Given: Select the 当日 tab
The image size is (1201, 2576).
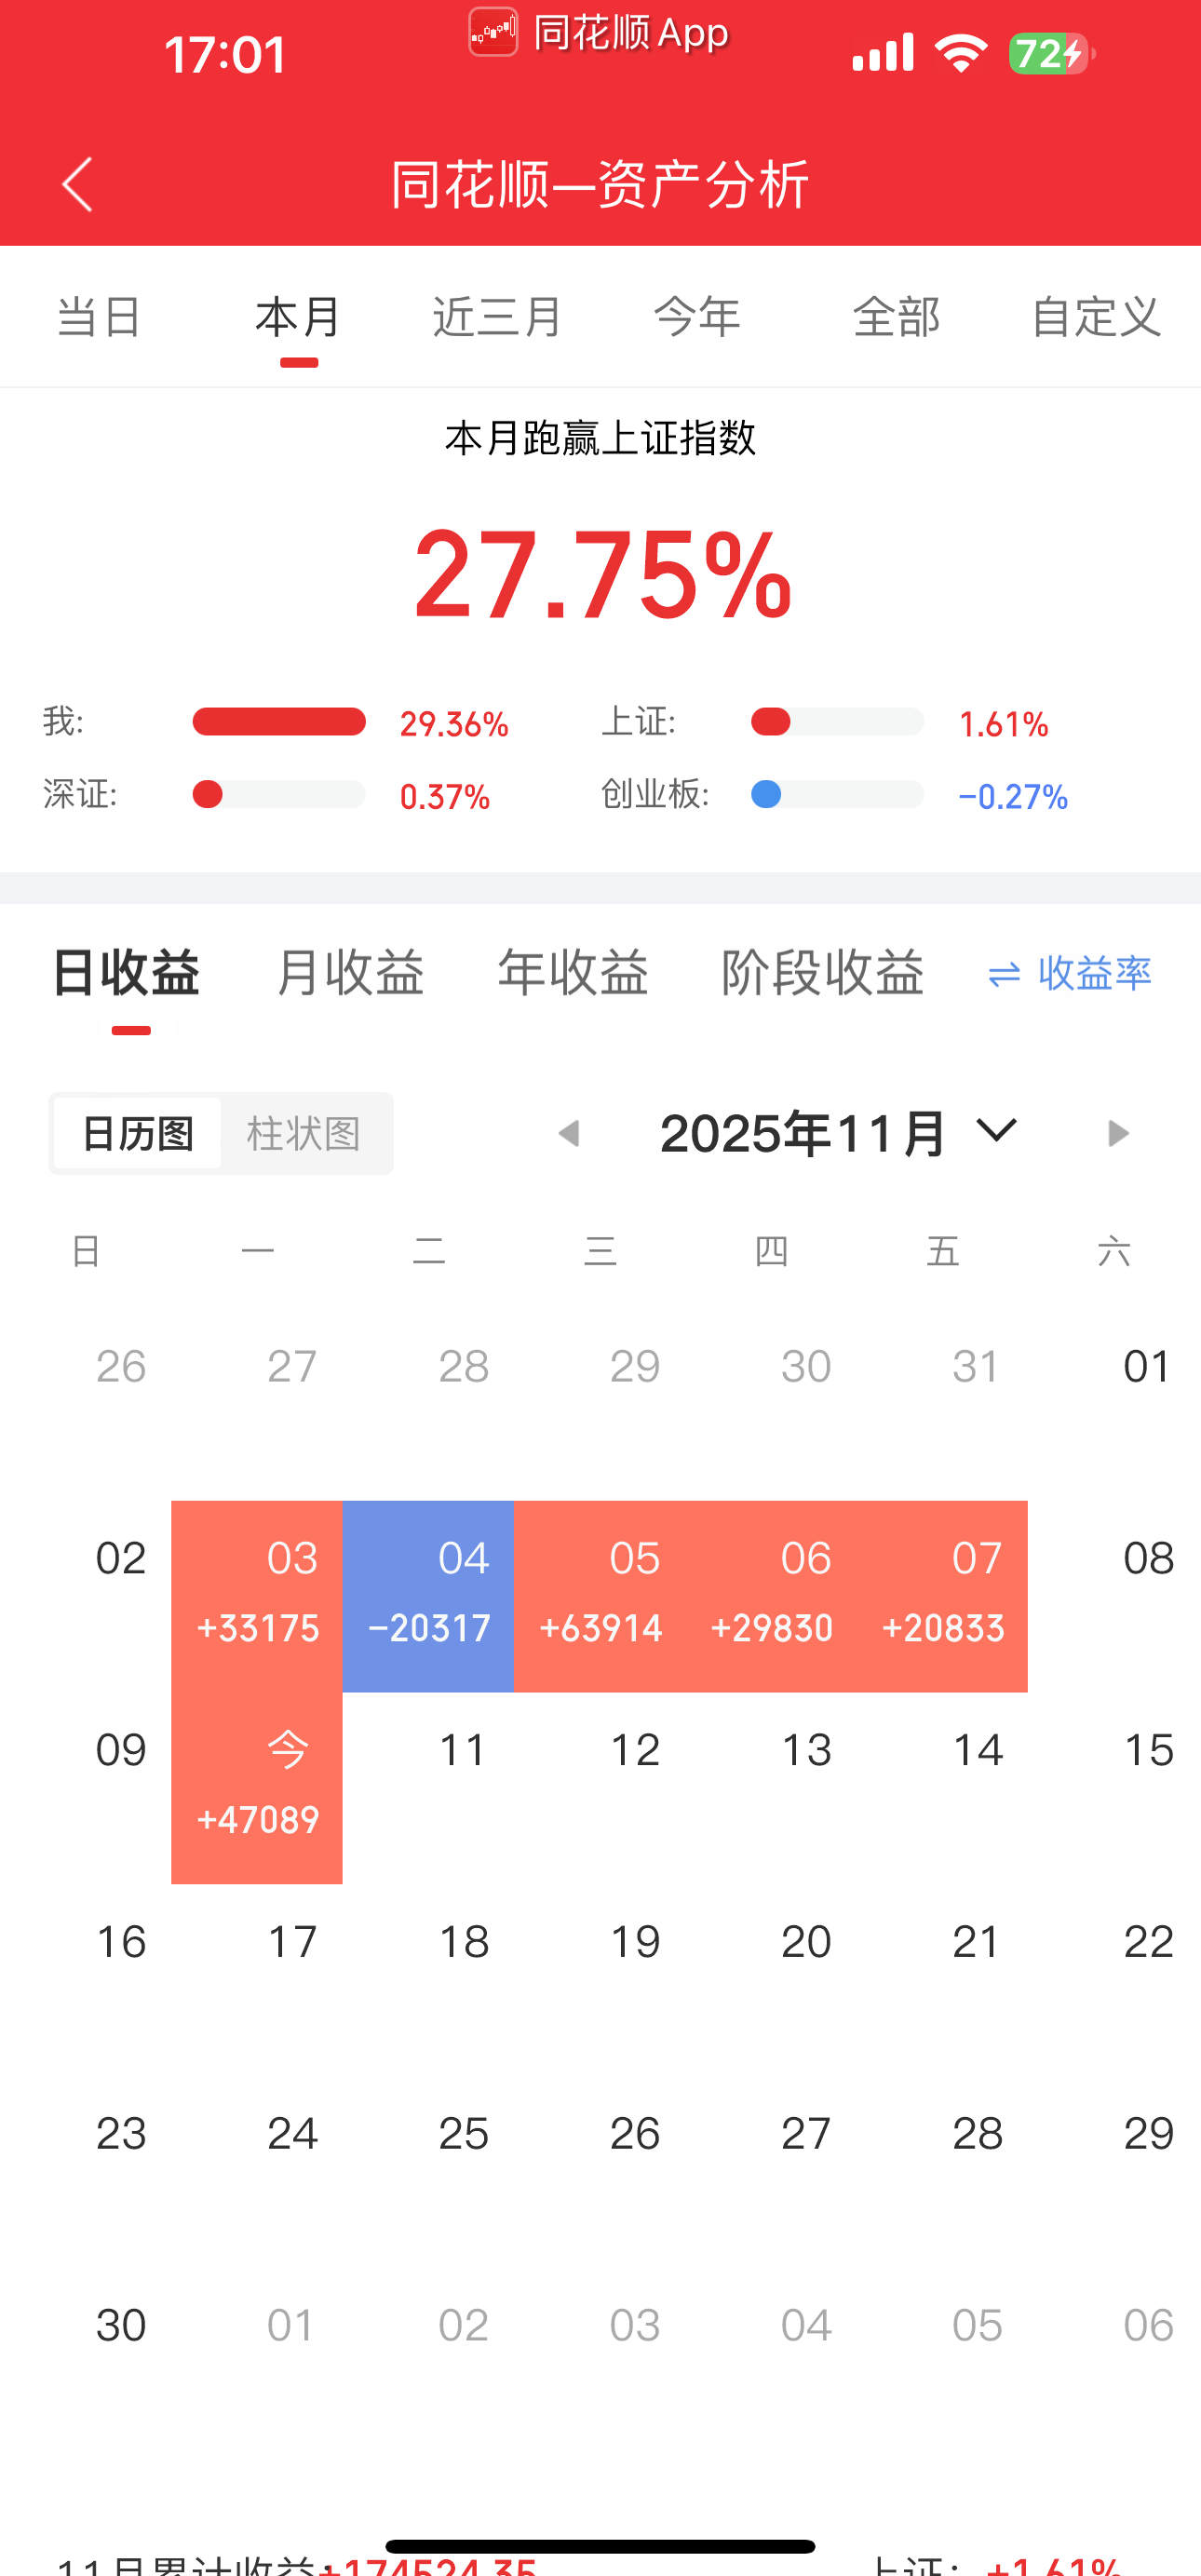Looking at the screenshot, I should 99,317.
